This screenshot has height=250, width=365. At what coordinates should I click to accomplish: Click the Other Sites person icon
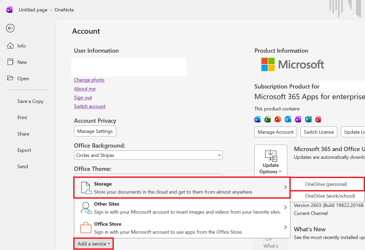tap(86, 208)
